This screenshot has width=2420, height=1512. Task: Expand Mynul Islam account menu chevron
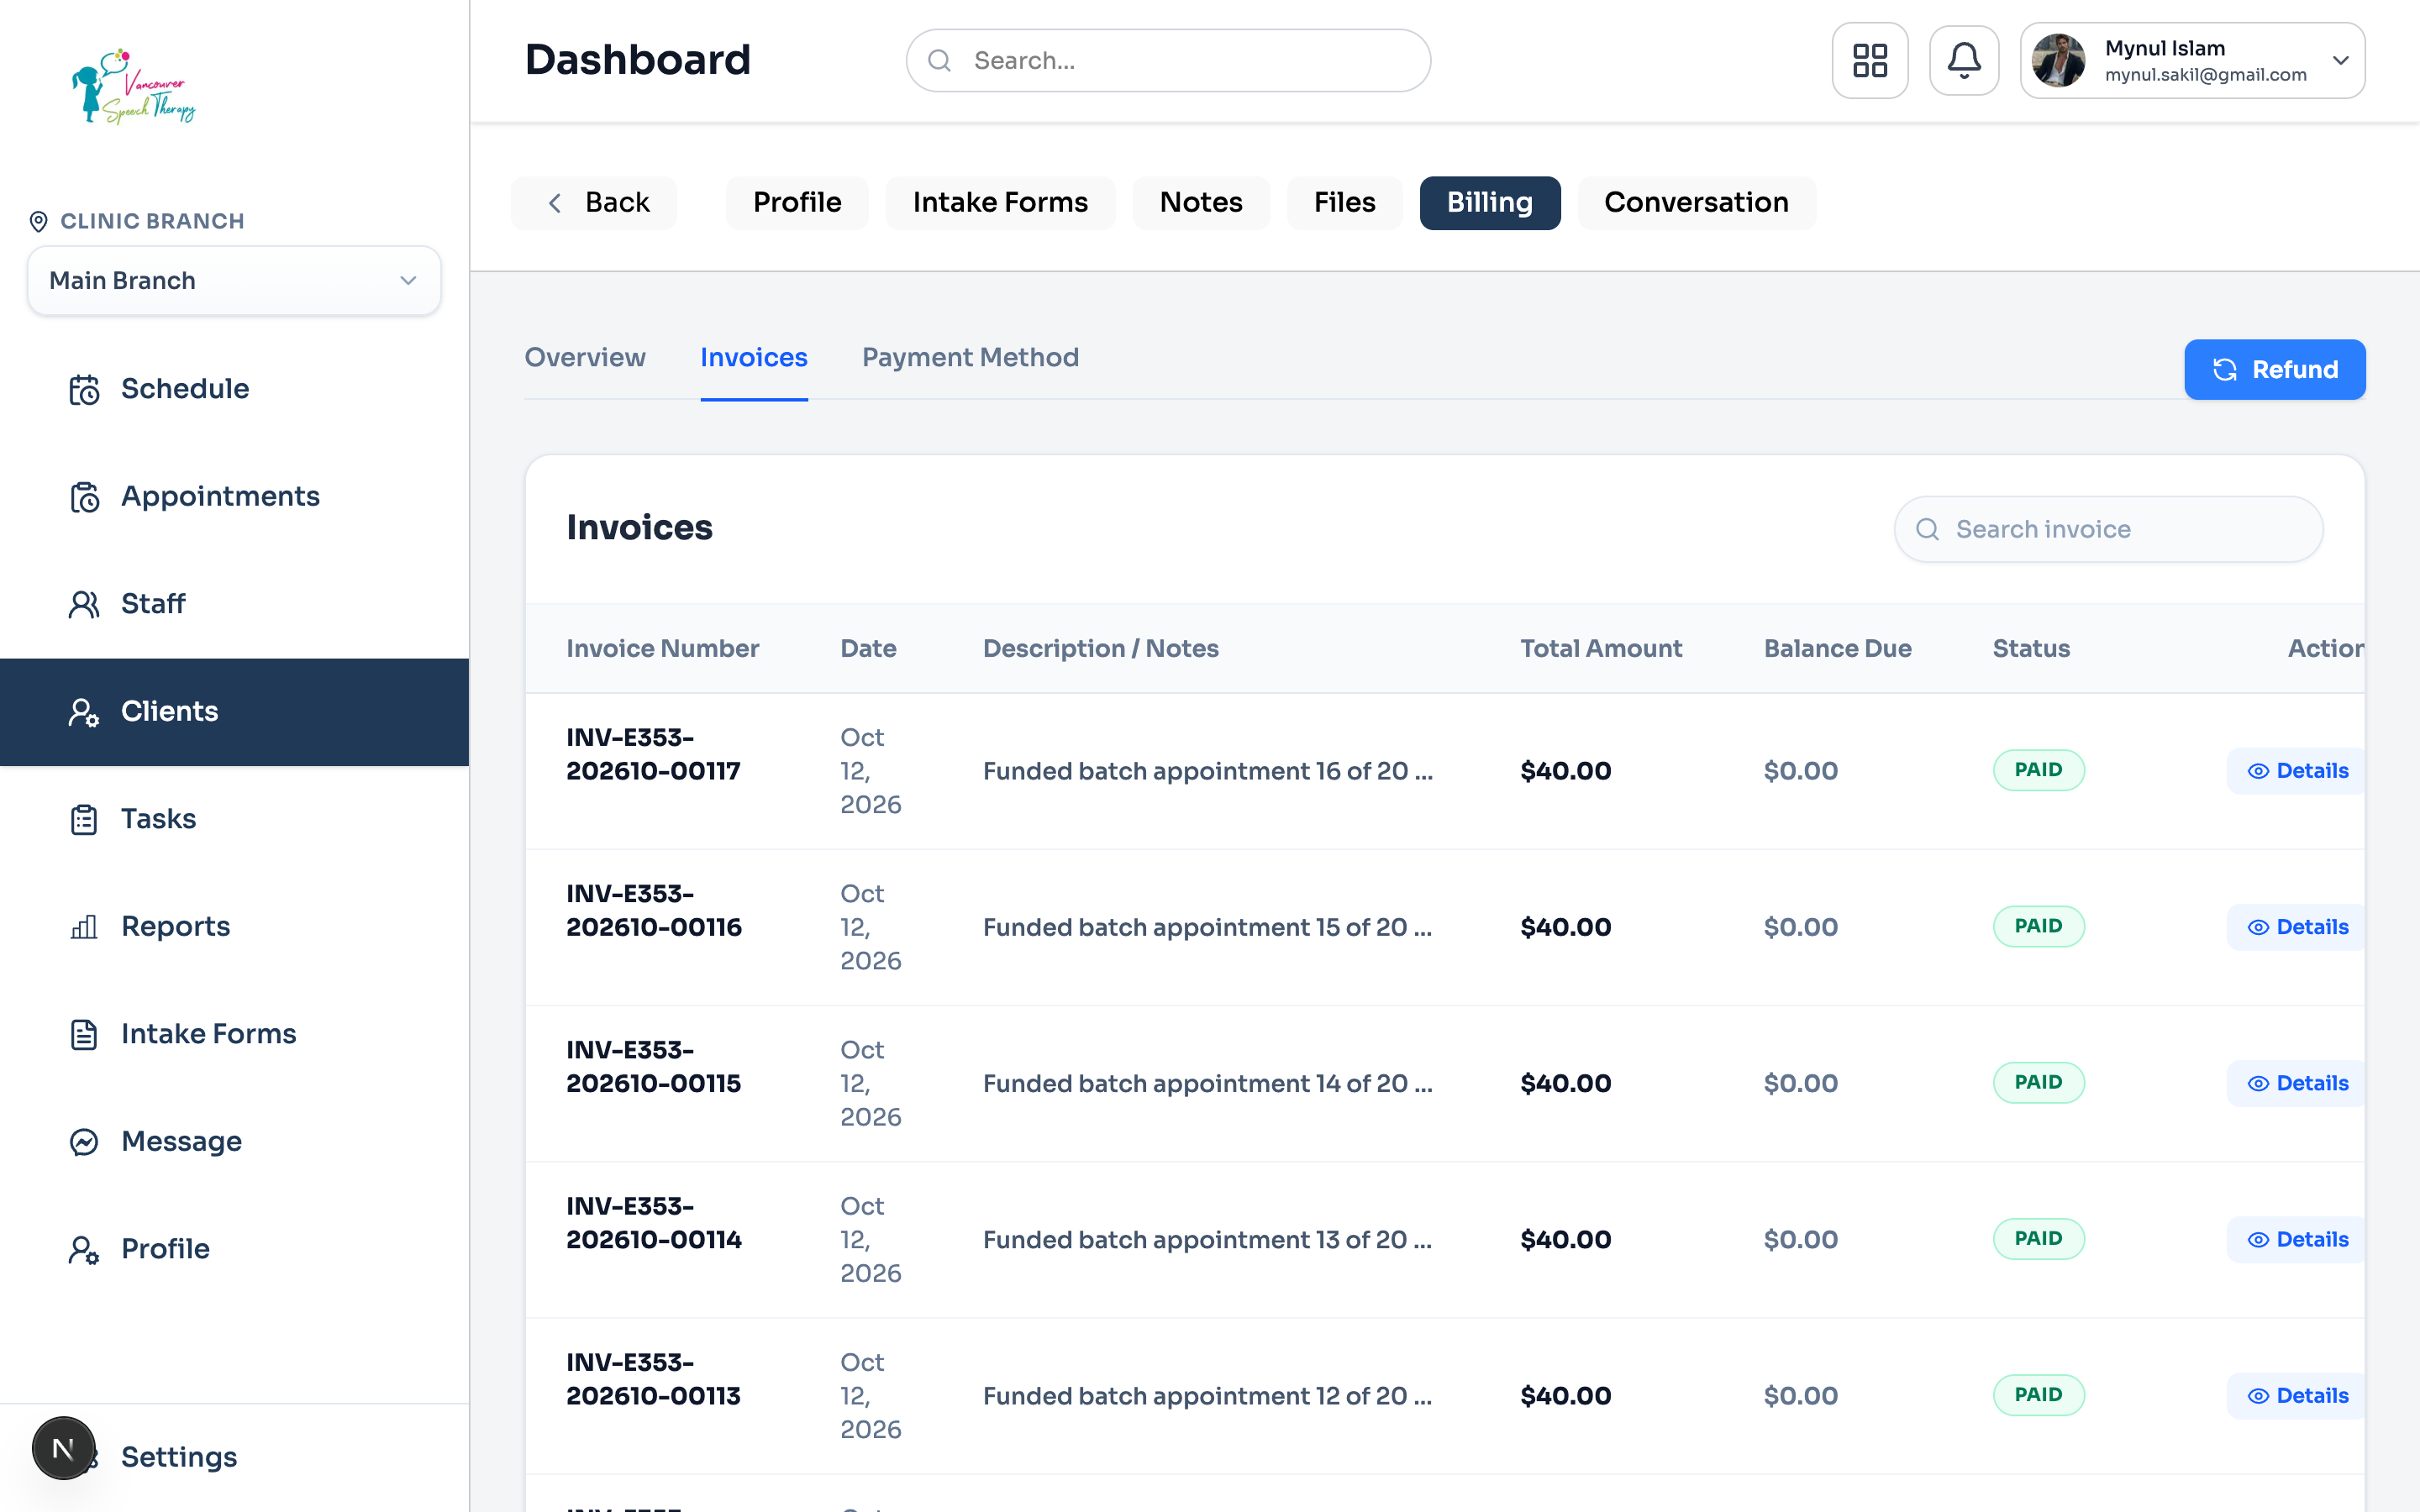coord(2340,60)
